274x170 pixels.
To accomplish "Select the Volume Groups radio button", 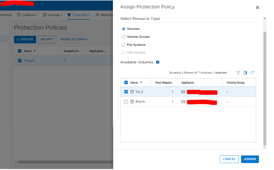I will coord(124,37).
